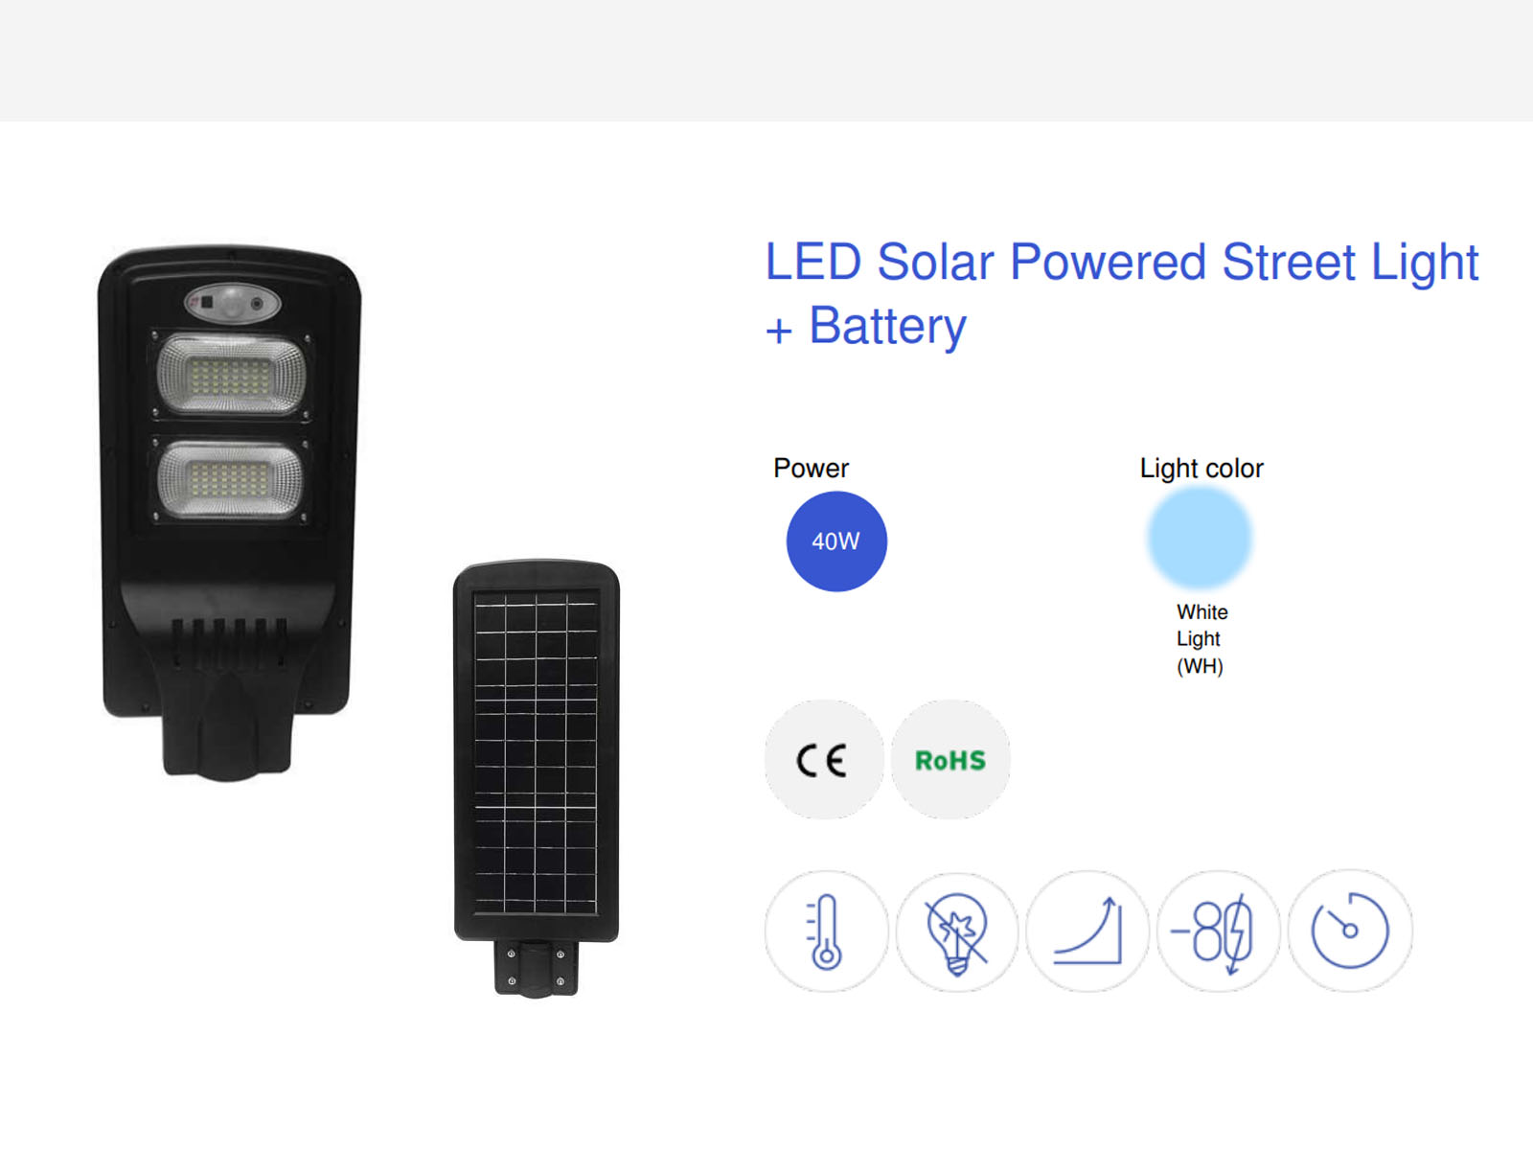Click the rising curve graph icon
The width and height of the screenshot is (1533, 1150).
tap(1087, 931)
